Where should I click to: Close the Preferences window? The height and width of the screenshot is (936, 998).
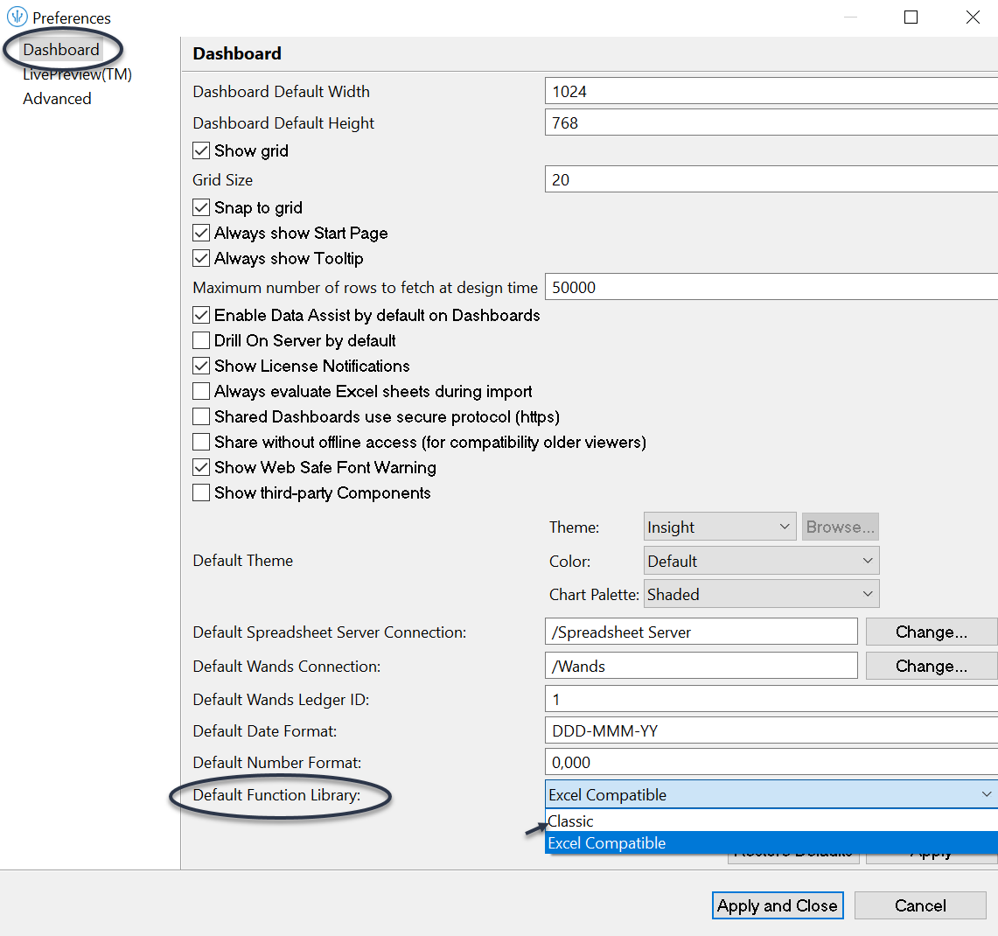pyautogui.click(x=973, y=17)
